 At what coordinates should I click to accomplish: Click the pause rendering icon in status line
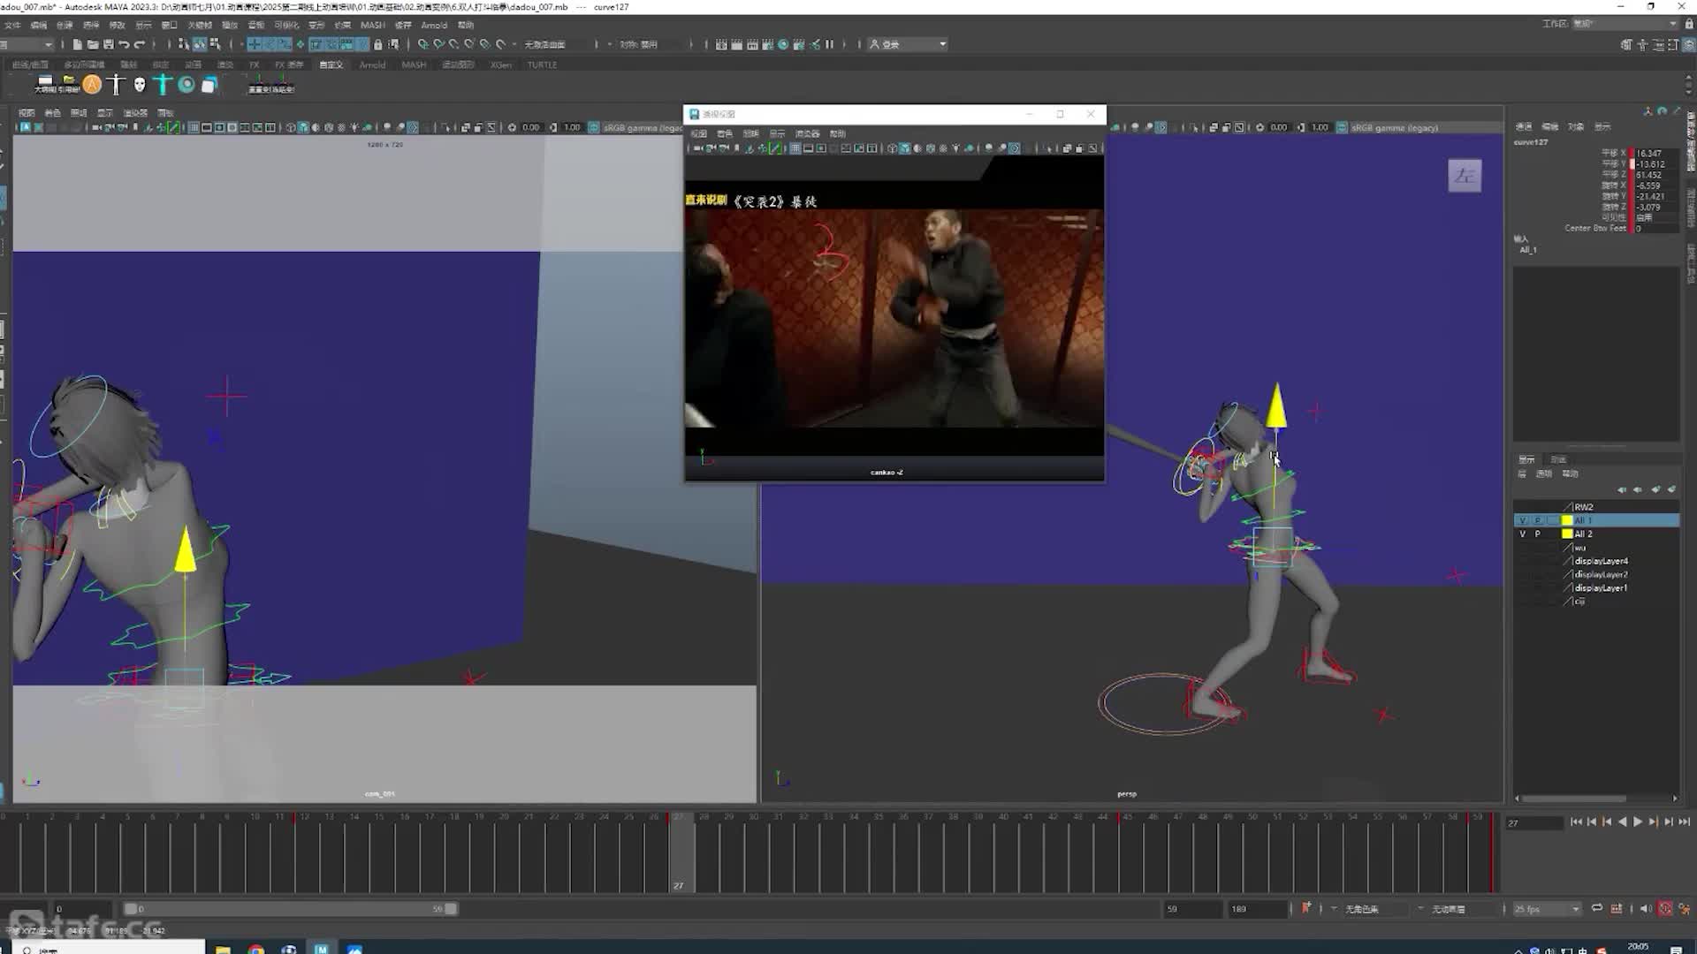[x=829, y=44]
